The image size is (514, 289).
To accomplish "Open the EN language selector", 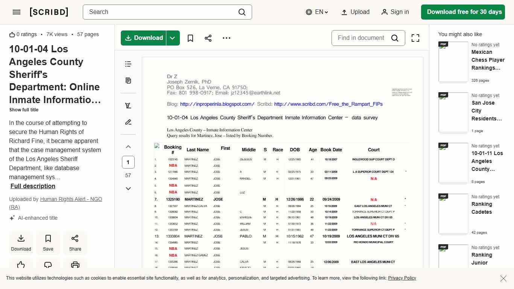I will pos(316,12).
